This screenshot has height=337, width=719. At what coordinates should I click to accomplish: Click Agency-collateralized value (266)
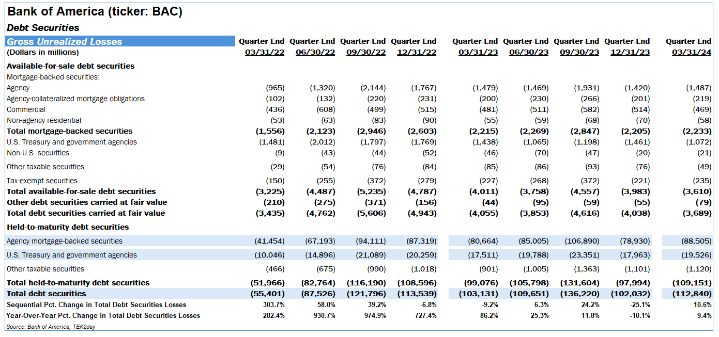(590, 99)
